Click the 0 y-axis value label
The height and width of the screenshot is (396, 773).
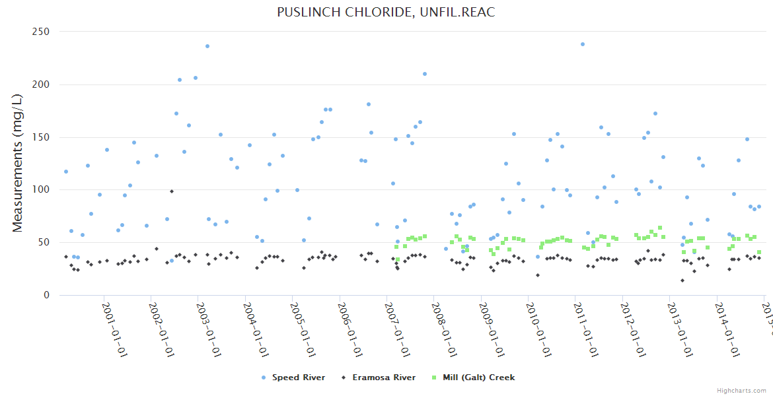[x=46, y=295]
